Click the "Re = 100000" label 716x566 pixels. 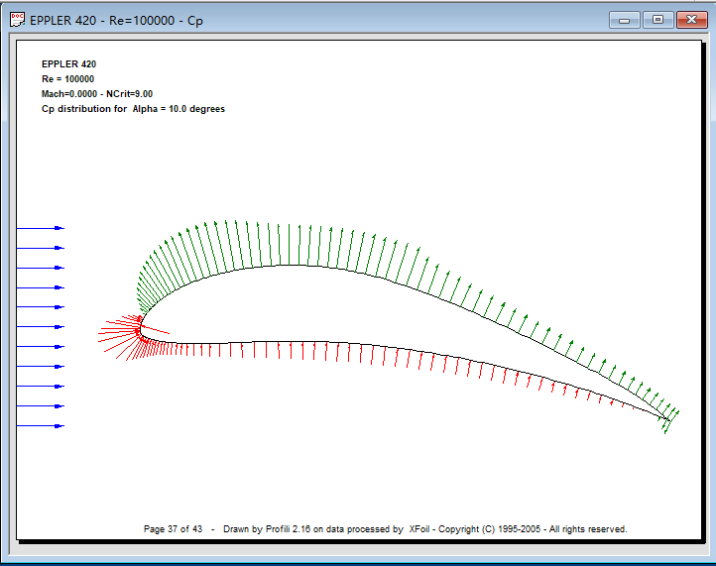(68, 78)
